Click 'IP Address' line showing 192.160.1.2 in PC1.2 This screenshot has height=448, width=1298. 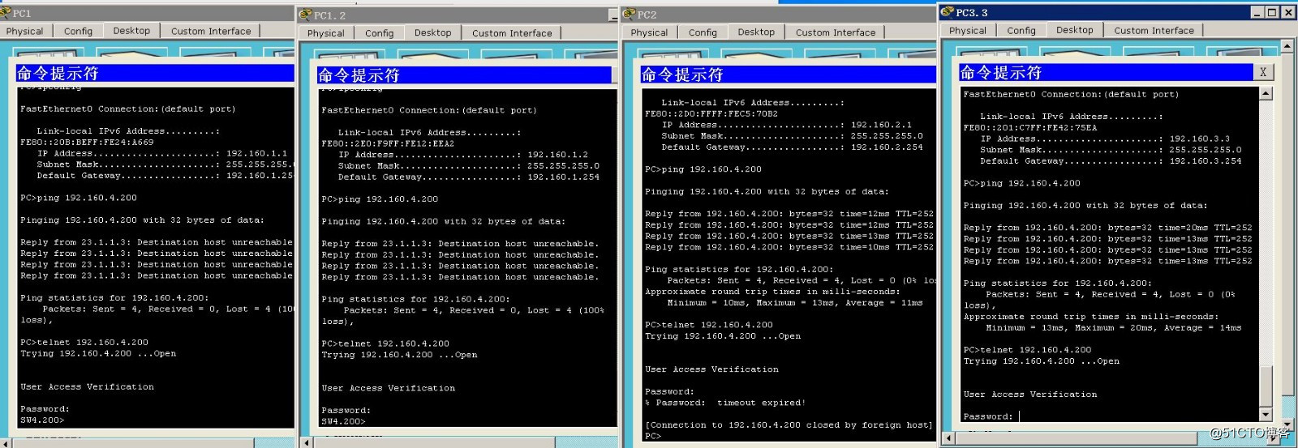tap(463, 155)
